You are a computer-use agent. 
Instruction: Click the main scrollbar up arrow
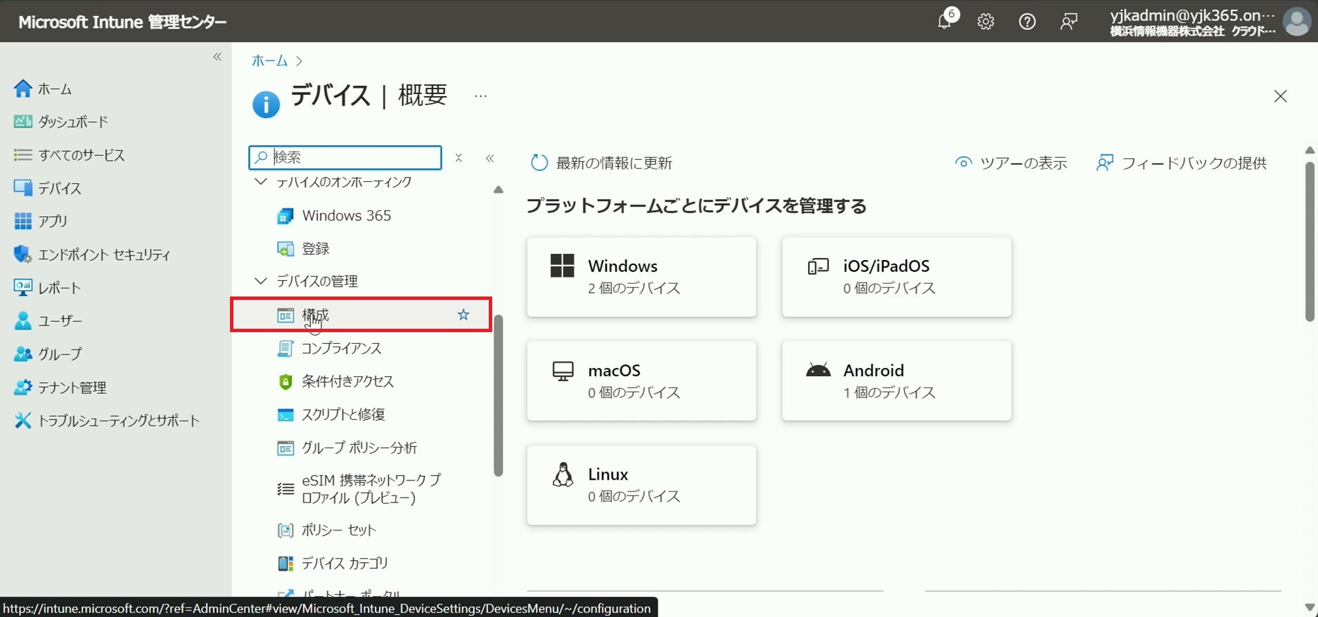pos(1310,150)
